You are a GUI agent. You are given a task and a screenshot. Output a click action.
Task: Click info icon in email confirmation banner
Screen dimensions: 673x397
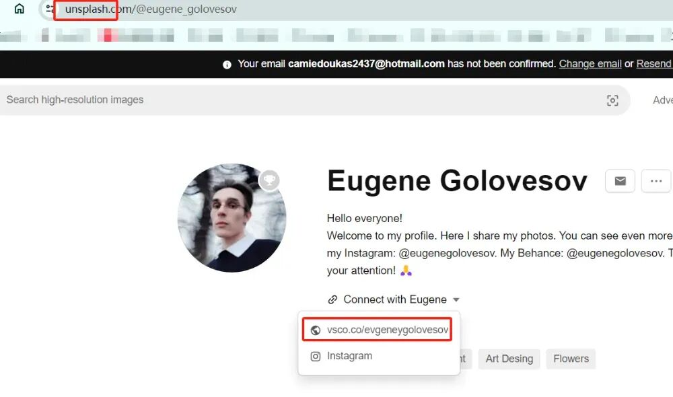tap(227, 65)
